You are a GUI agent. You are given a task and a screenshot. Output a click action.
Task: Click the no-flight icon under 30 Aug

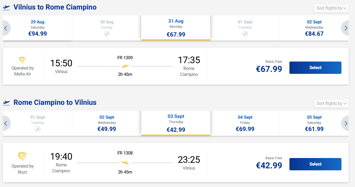[107, 34]
